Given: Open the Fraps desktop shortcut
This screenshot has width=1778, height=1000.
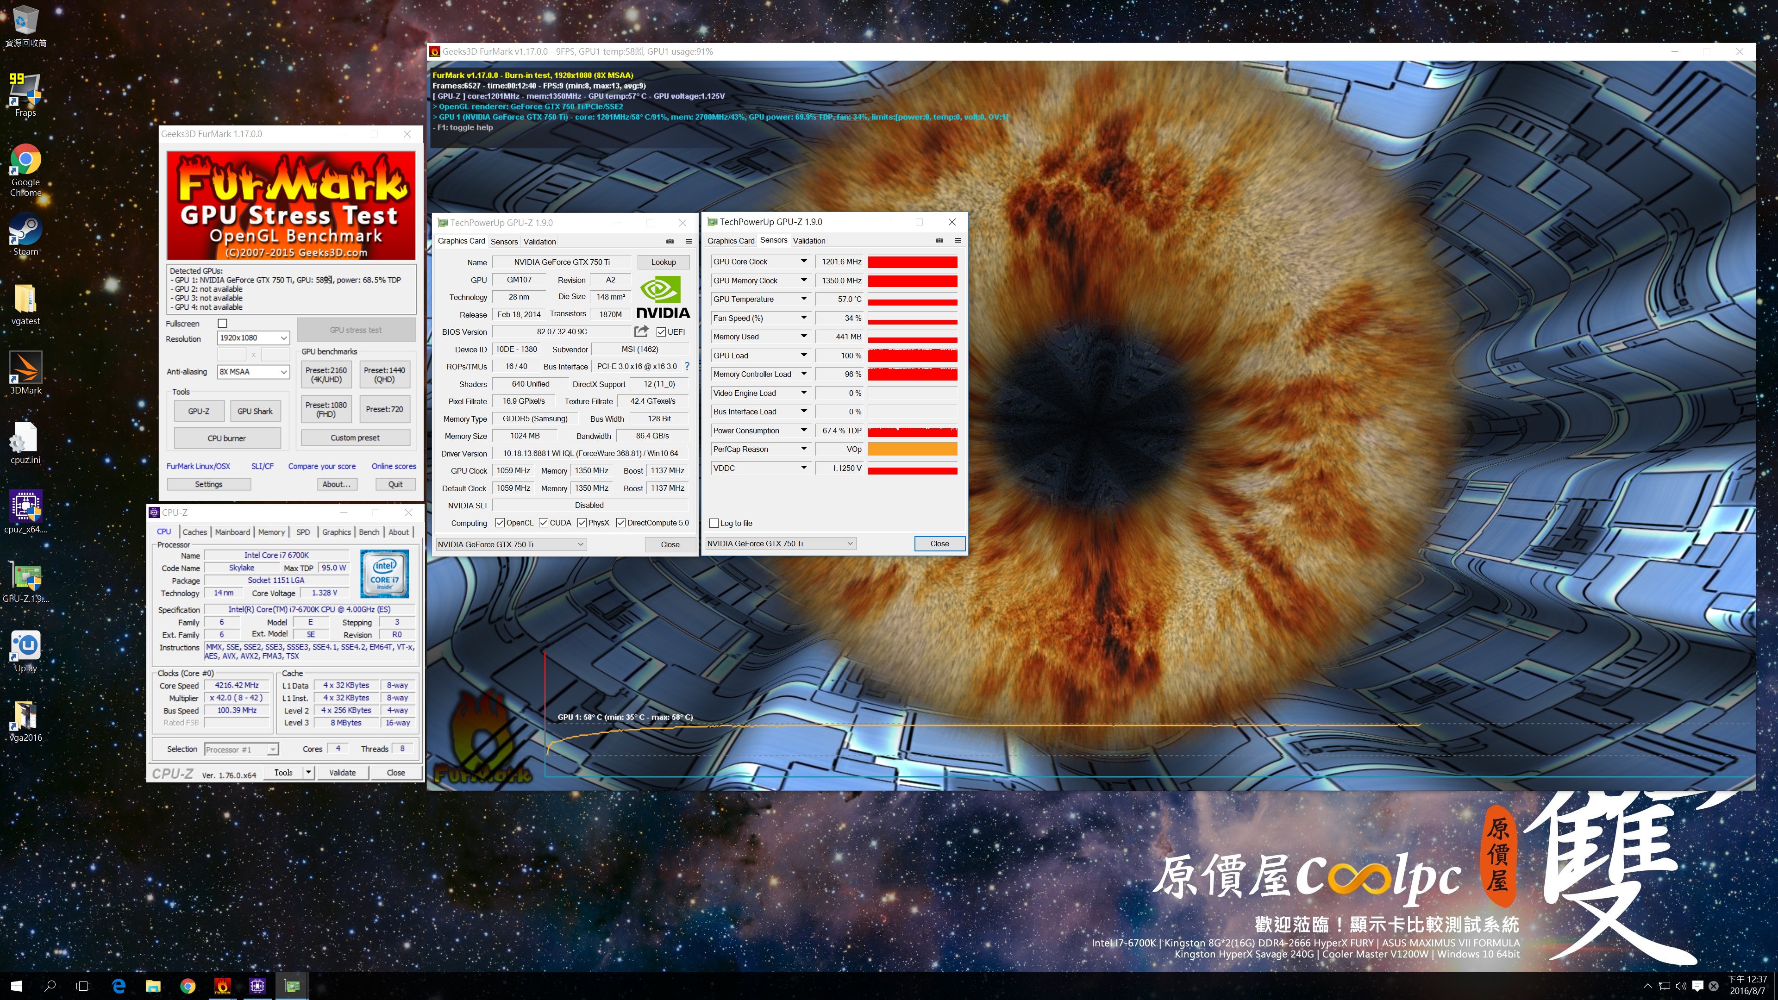Looking at the screenshot, I should pyautogui.click(x=25, y=95).
